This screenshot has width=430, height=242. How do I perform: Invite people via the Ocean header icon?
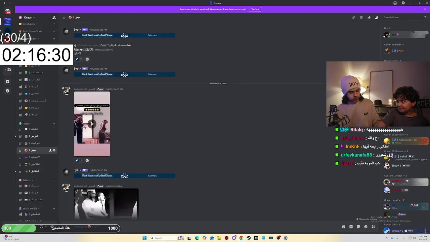[x=54, y=17]
